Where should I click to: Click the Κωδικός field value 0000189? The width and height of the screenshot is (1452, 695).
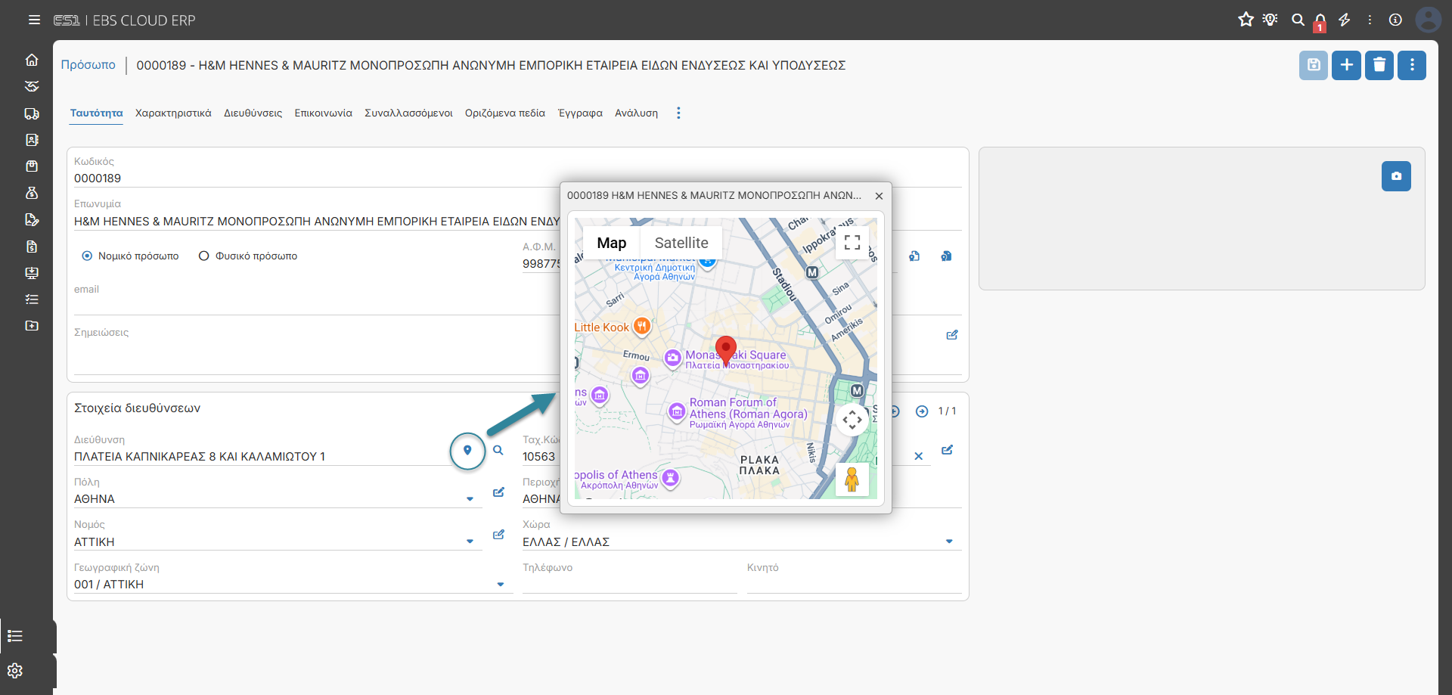pos(98,178)
